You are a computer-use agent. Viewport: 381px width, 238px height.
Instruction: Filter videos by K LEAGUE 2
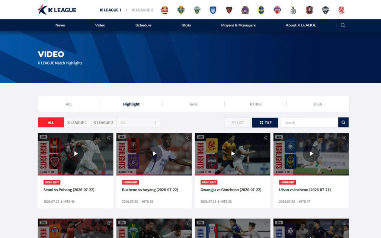pyautogui.click(x=103, y=123)
